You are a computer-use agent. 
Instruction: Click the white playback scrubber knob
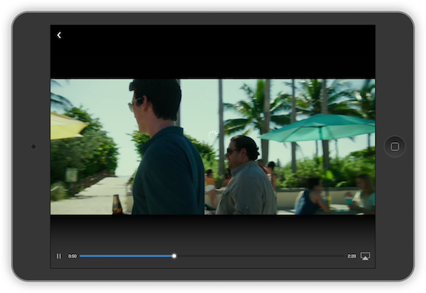point(174,256)
